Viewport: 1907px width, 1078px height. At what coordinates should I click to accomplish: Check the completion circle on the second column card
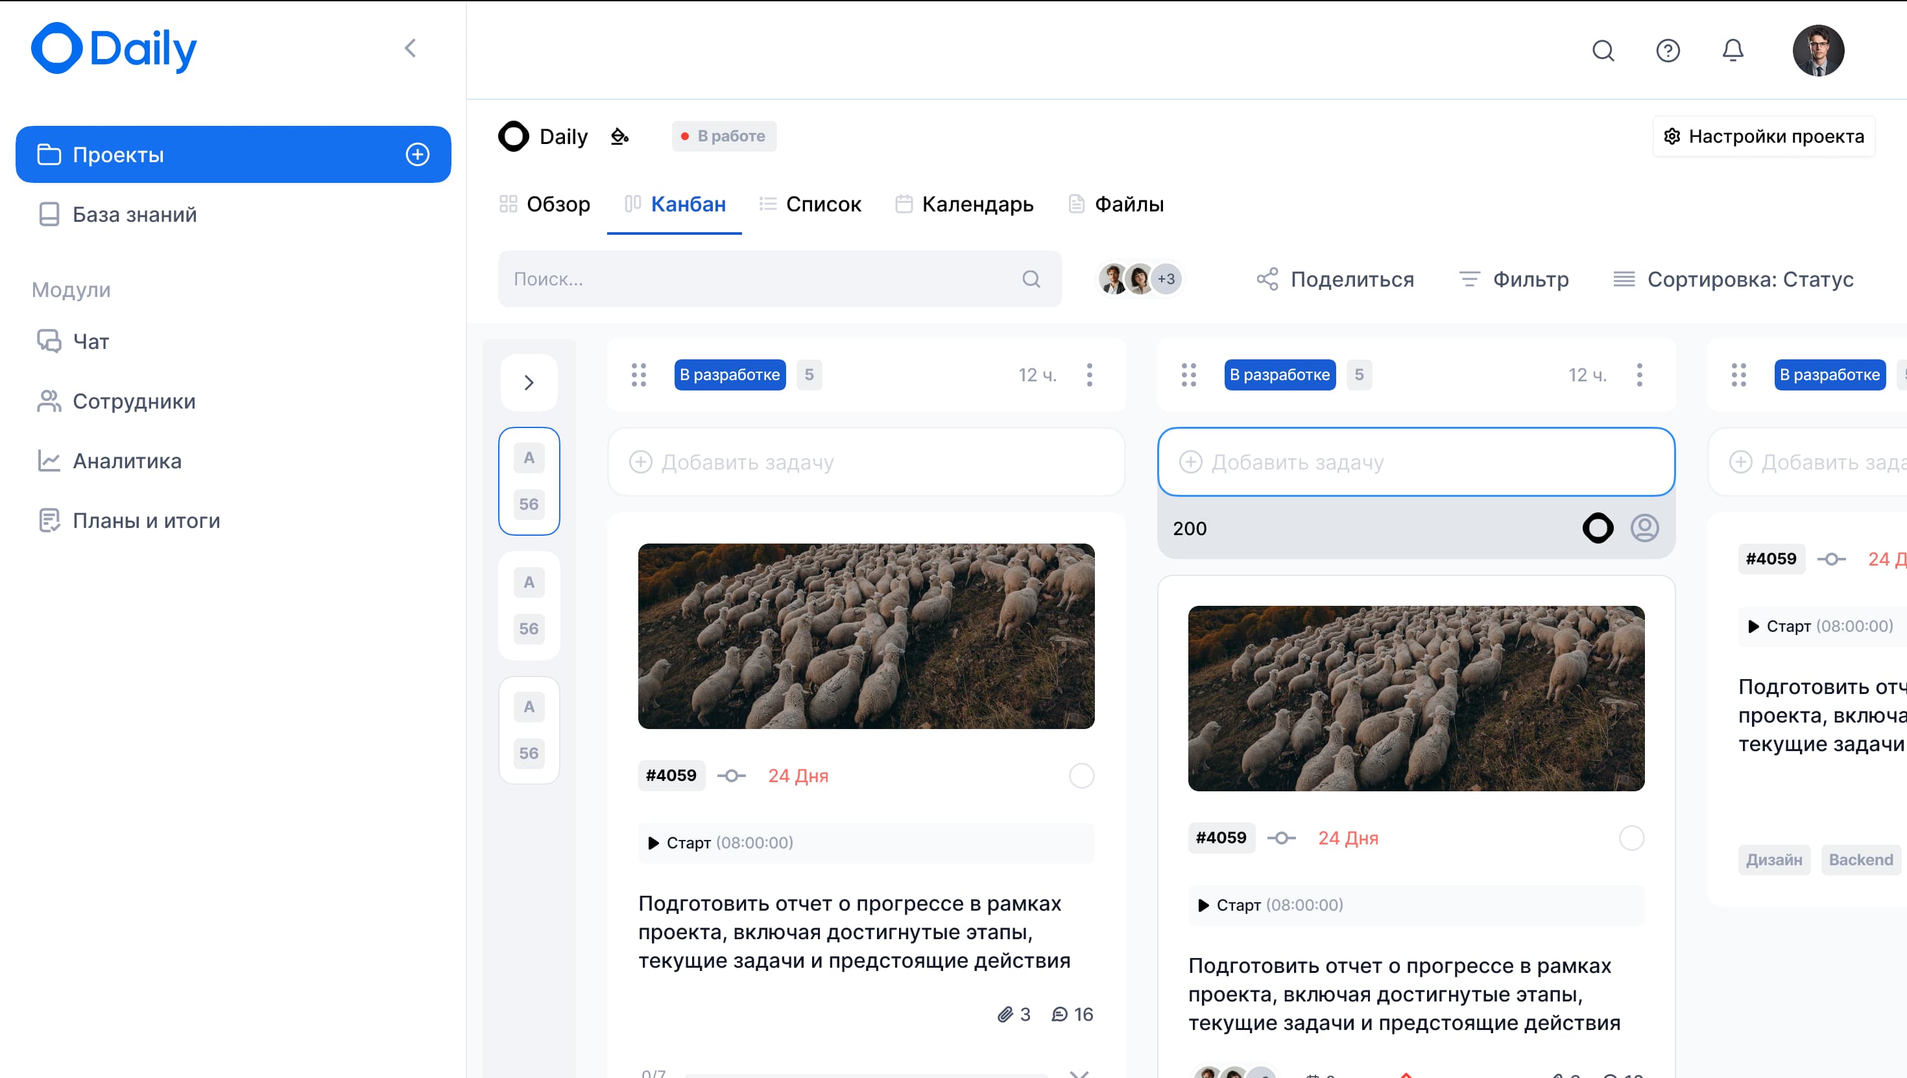coord(1631,838)
